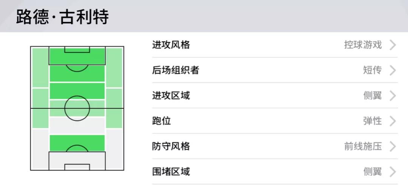This screenshot has width=408, height=186.
Task: Click the 路德·古利特 title
Action: pyautogui.click(x=62, y=17)
